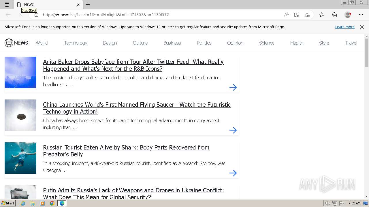Click the China advancements summary text
Image resolution: width=369 pixels, height=207 pixels.
pos(132,124)
